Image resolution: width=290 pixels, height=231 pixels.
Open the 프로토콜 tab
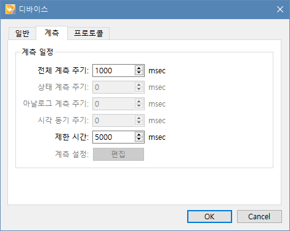tap(89, 33)
